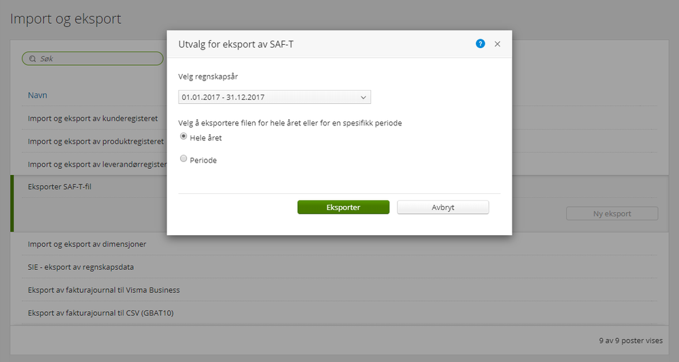Click the dialog title Utvalg for eksport av SAF-T
Image resolution: width=679 pixels, height=362 pixels.
236,45
